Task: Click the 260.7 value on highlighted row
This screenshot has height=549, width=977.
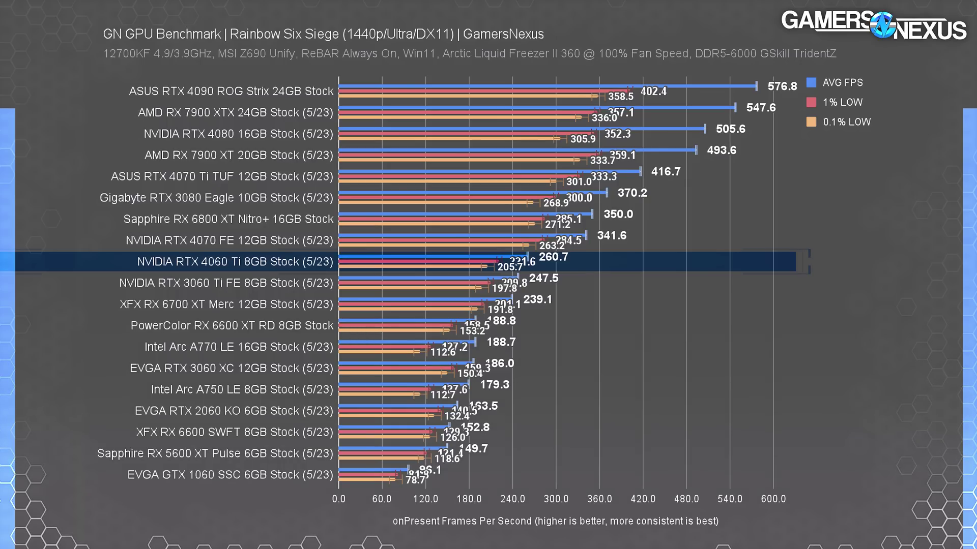Action: click(553, 257)
